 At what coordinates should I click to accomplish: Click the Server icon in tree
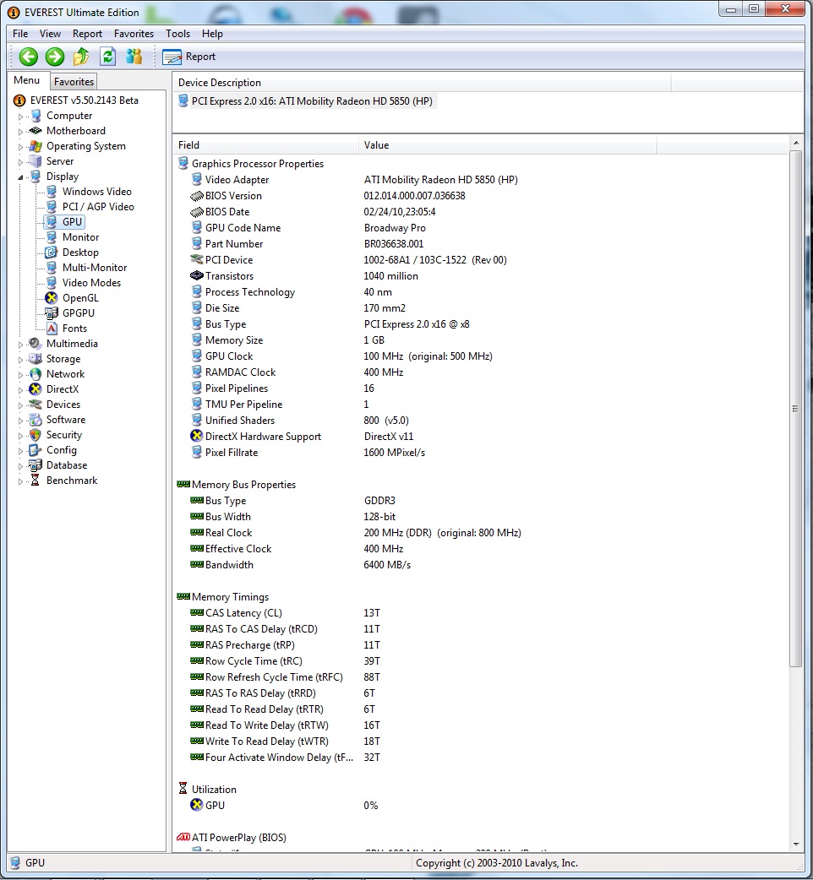[35, 161]
